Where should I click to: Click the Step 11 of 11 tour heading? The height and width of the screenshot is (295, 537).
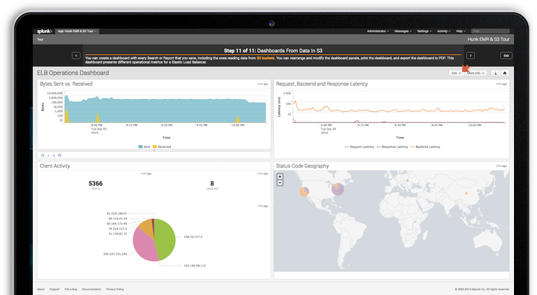pyautogui.click(x=273, y=51)
